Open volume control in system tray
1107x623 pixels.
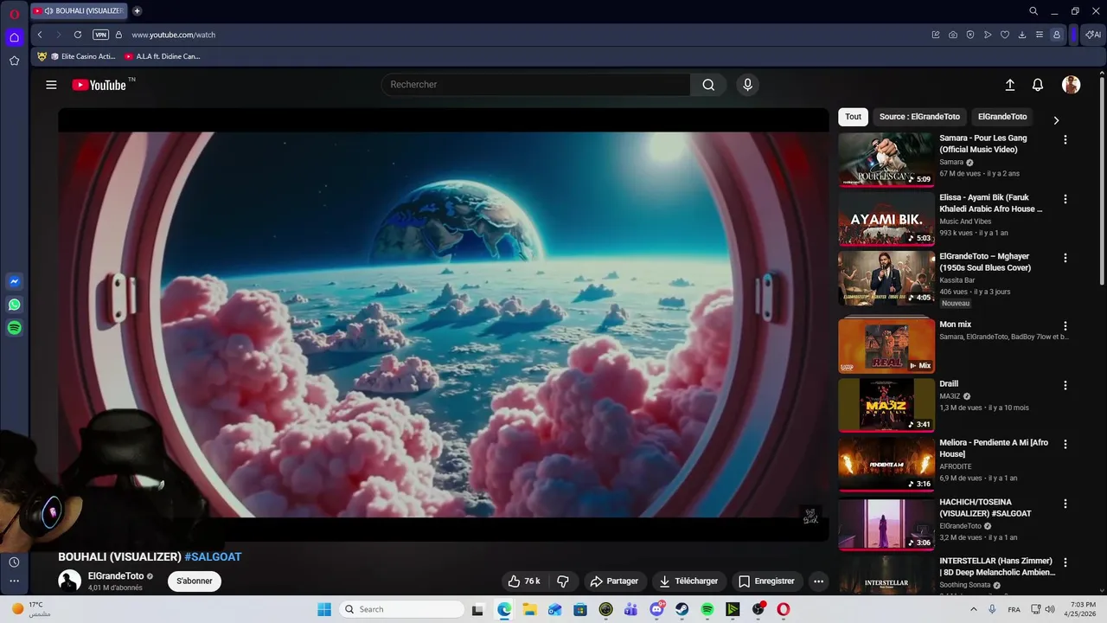click(1050, 609)
